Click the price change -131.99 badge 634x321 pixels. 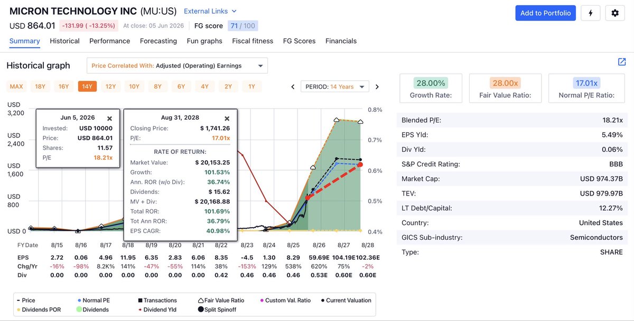[x=88, y=25]
